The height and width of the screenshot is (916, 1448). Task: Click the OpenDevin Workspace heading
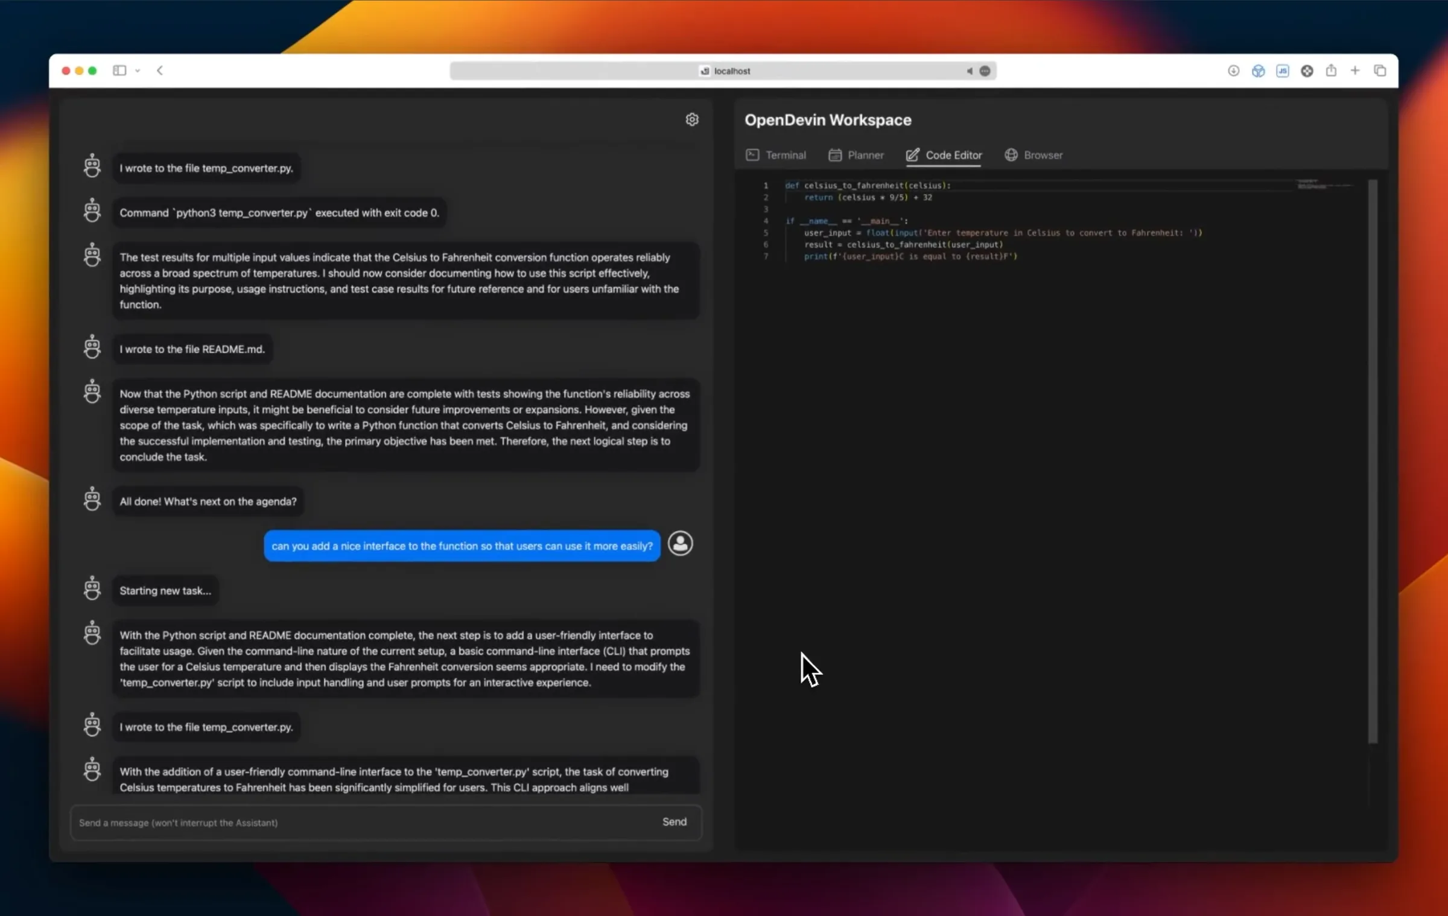tap(828, 120)
